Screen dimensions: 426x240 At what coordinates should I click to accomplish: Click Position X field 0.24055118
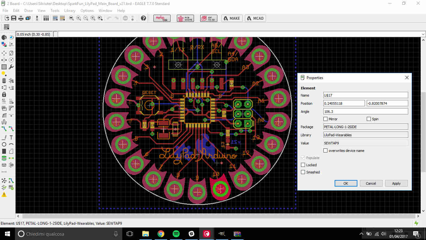pyautogui.click(x=344, y=103)
